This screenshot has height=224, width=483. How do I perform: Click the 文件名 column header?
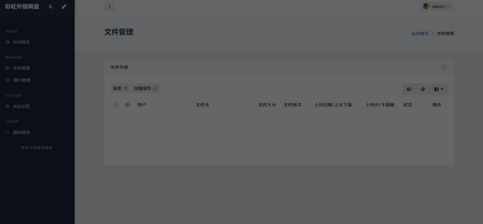pos(203,105)
